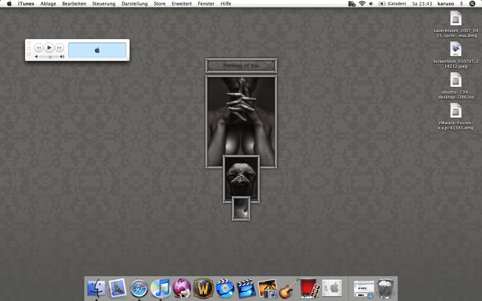Image resolution: width=482 pixels, height=301 pixels.
Task: Restore the minimized Safari window in Dock
Action: [x=364, y=289]
